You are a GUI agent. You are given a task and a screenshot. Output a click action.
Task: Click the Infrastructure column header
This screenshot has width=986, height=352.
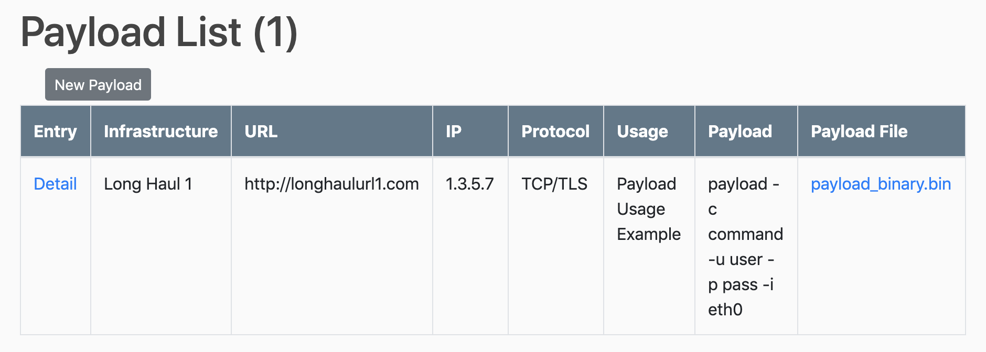[160, 131]
